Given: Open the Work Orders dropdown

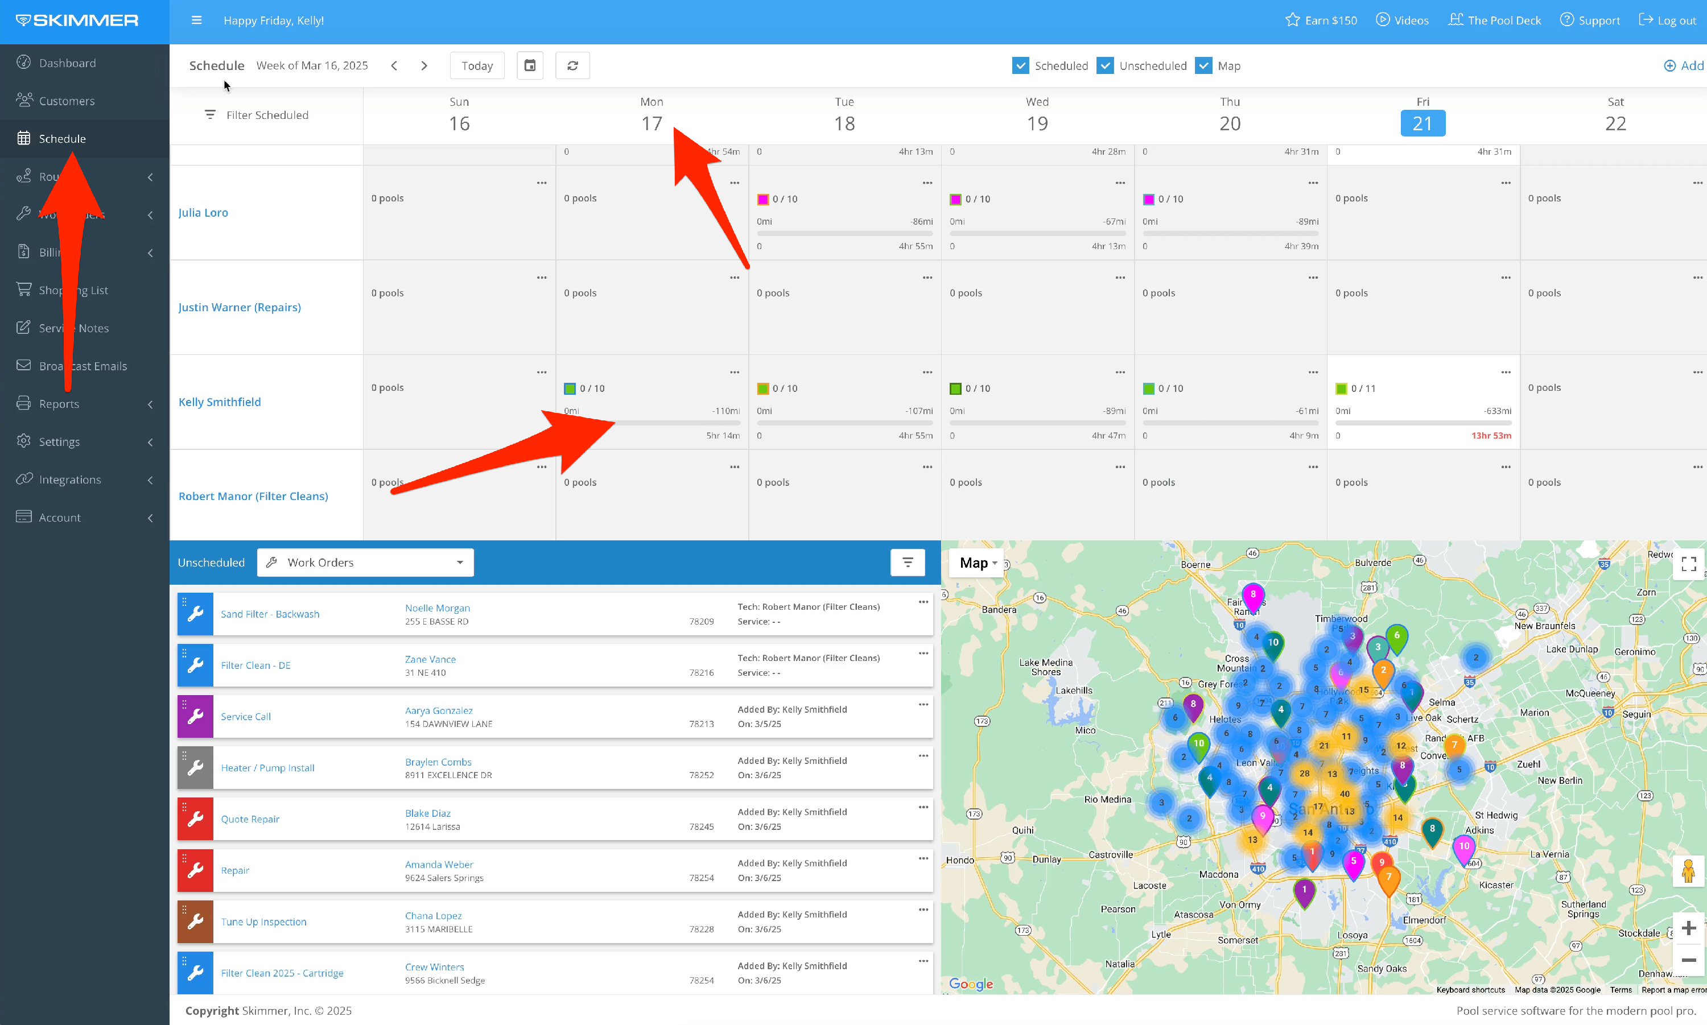Looking at the screenshot, I should pos(365,562).
